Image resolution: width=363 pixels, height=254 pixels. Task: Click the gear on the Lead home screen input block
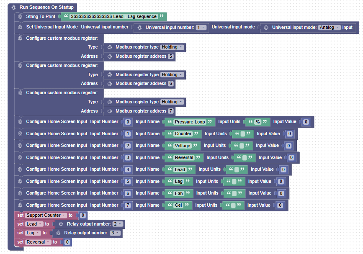pos(19,170)
